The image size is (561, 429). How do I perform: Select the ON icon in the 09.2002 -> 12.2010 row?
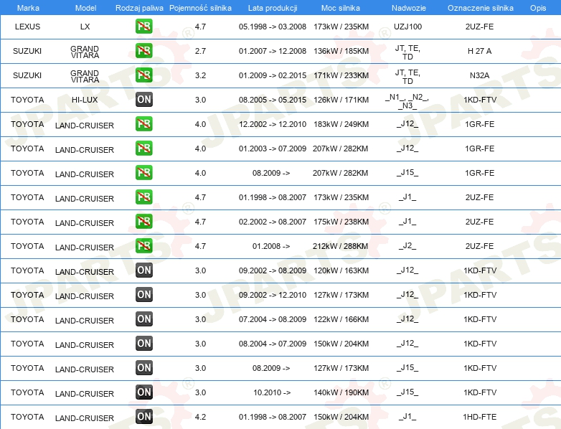(x=143, y=294)
